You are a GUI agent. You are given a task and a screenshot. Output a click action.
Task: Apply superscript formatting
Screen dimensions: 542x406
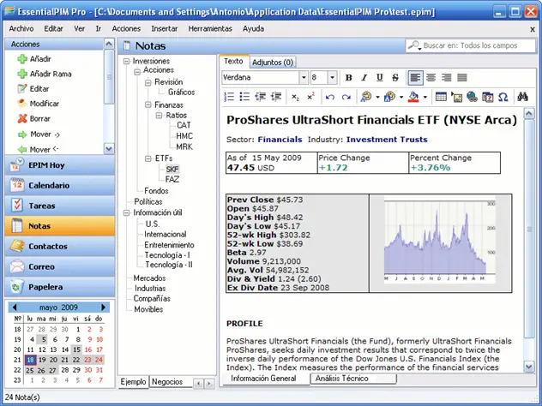pyautogui.click(x=310, y=97)
